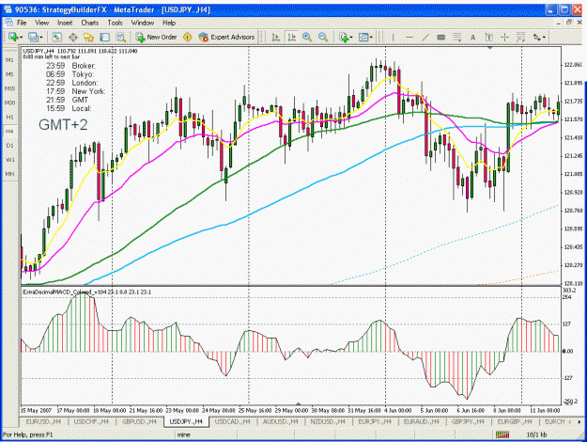Open the Profiles toolbar icon
The height and width of the screenshot is (442, 587).
point(33,37)
